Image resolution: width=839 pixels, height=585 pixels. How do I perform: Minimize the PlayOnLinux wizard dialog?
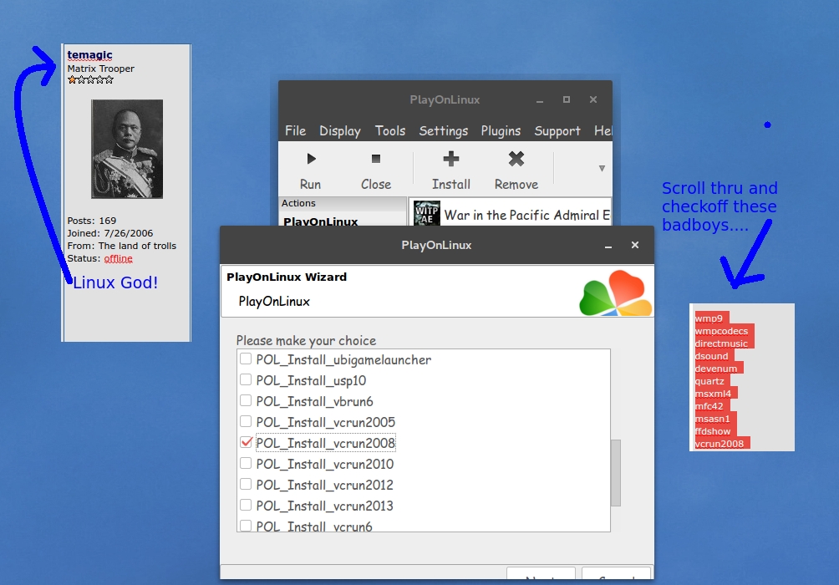click(608, 247)
